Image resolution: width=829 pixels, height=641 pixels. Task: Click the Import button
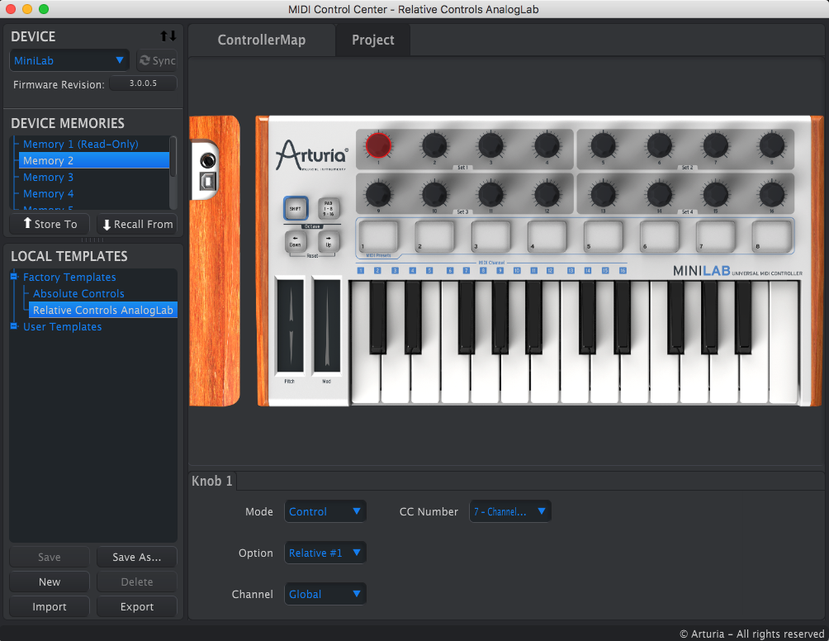[x=50, y=606]
